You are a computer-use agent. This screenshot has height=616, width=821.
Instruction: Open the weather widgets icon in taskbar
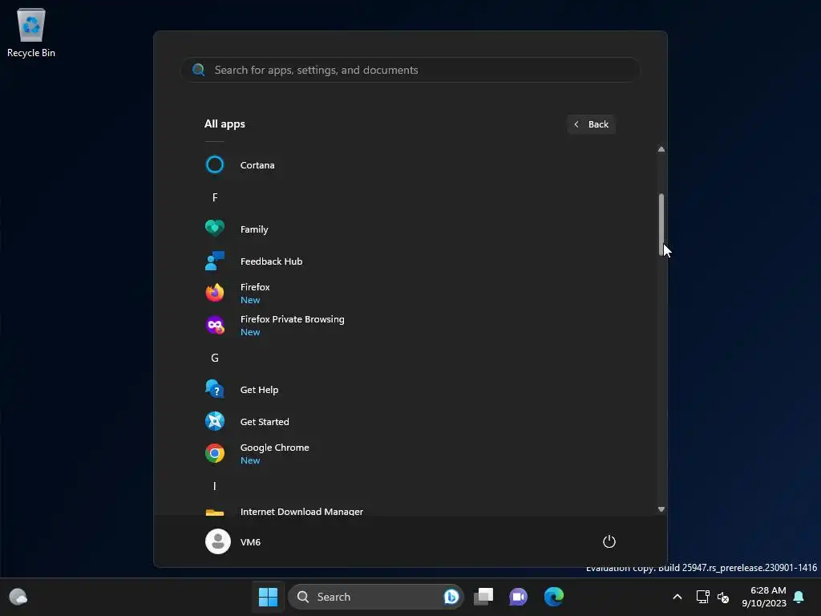(x=18, y=597)
